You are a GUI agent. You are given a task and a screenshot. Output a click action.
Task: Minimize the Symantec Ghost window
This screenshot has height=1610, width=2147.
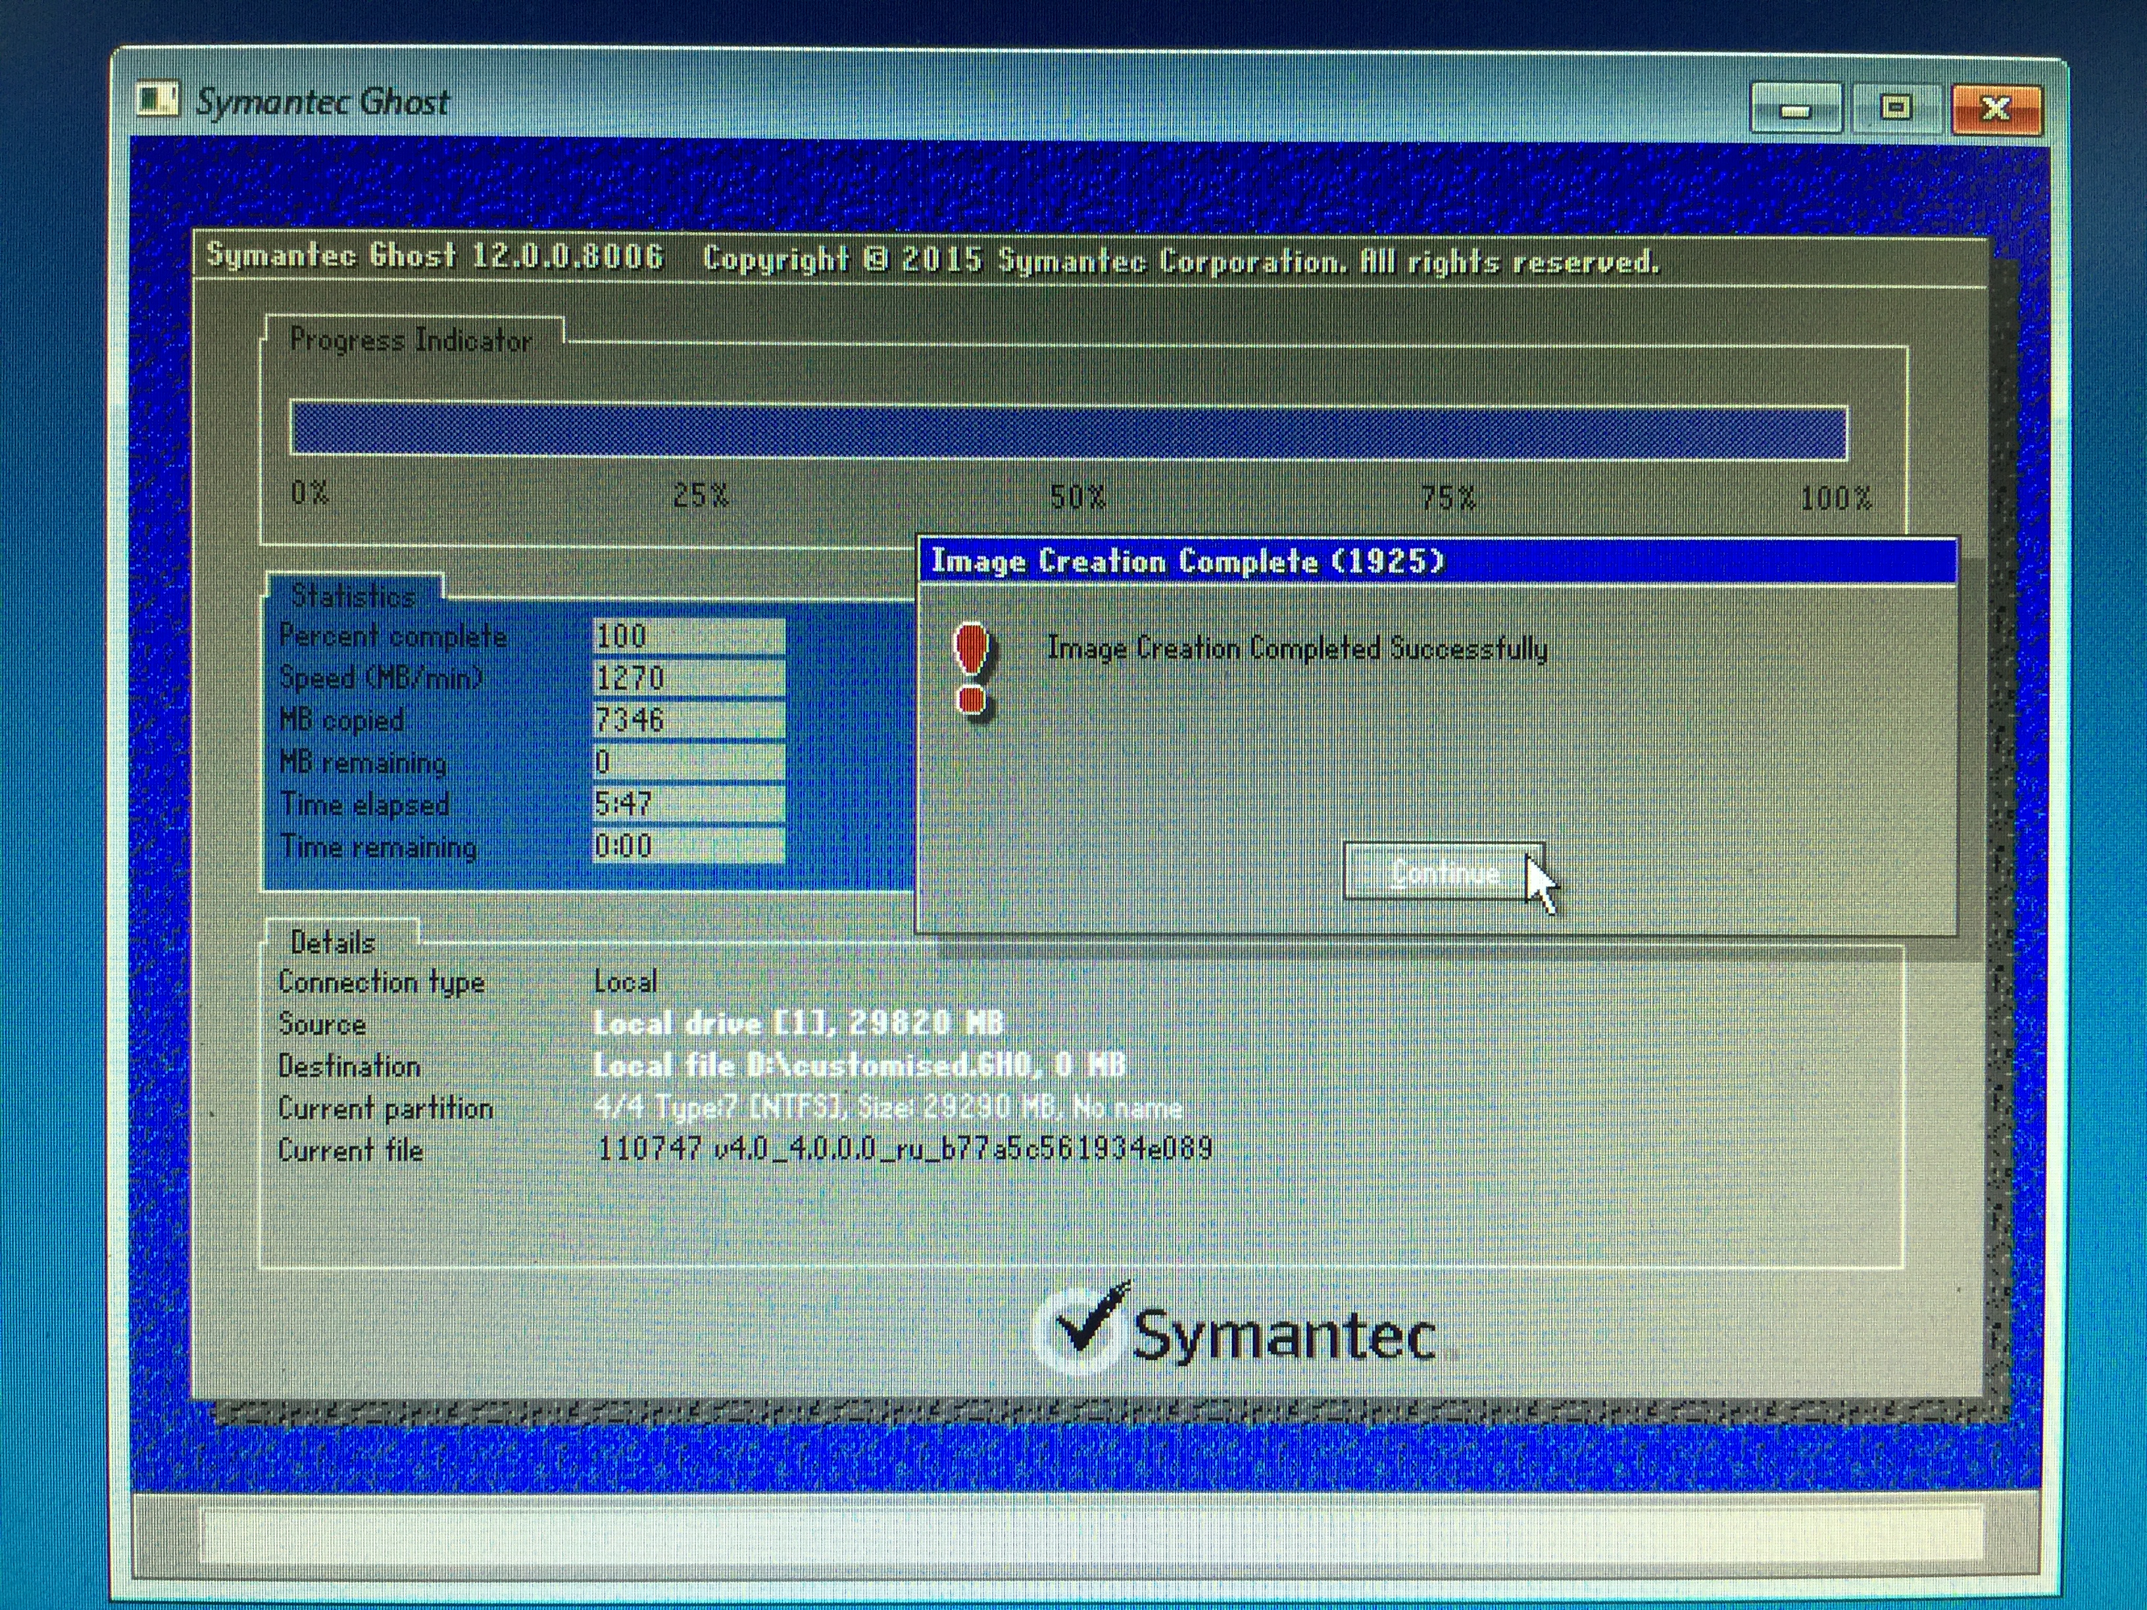coord(1796,110)
